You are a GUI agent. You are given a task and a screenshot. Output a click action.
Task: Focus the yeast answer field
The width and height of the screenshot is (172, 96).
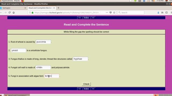(x=19, y=50)
